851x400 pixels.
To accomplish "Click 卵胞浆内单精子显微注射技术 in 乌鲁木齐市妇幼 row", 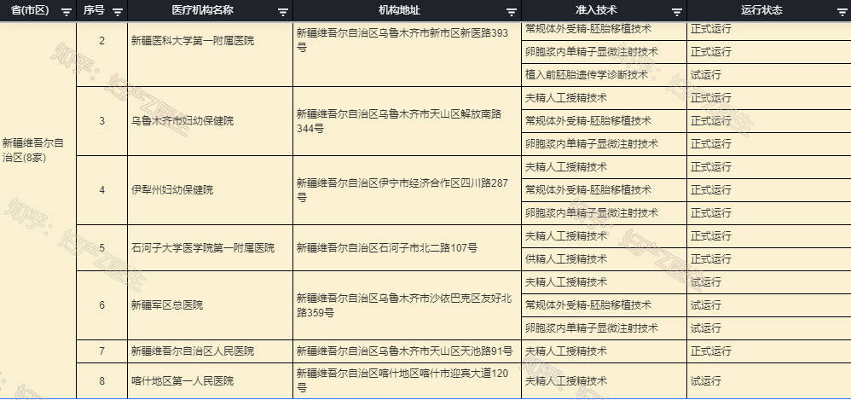I will [604, 144].
